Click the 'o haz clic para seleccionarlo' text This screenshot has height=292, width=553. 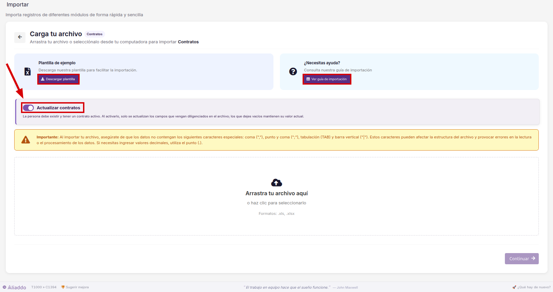276,203
